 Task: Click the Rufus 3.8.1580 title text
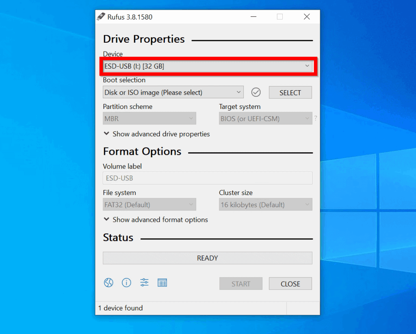[x=130, y=17]
